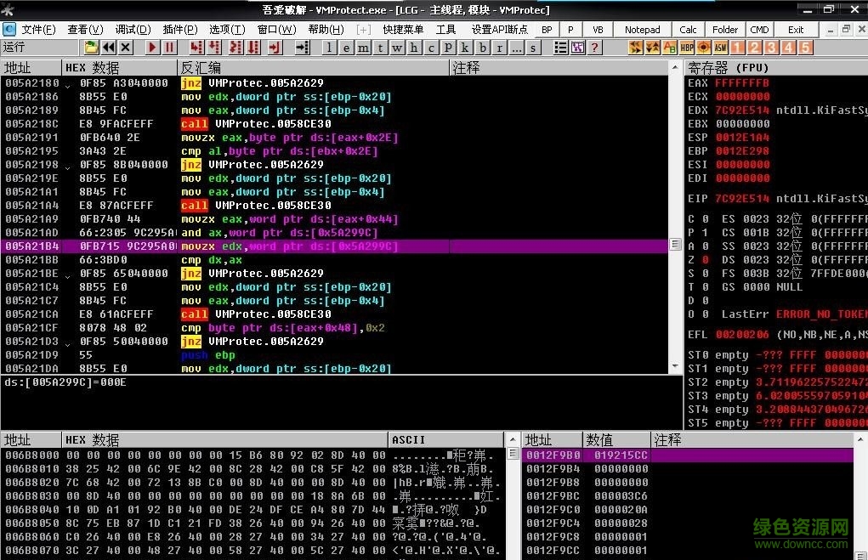
Task: Open the 插件(P) menu
Action: coord(180,30)
